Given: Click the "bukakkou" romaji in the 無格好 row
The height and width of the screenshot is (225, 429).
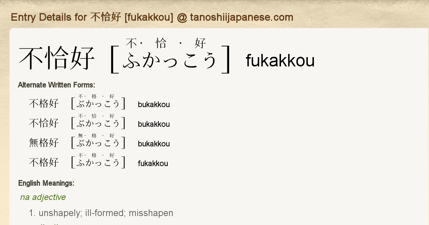Looking at the screenshot, I should pyautogui.click(x=154, y=144).
